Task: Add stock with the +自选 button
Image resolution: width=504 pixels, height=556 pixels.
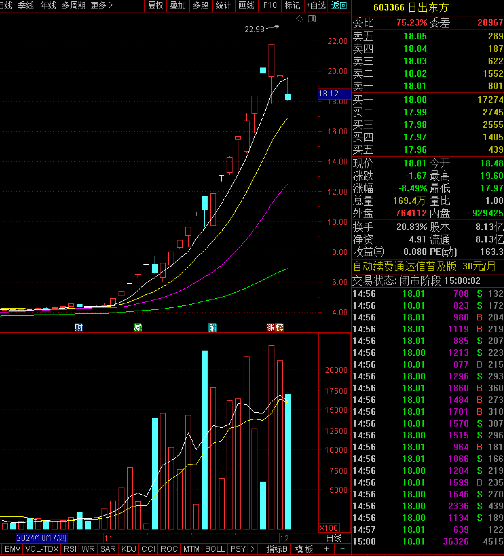Action: click(316, 6)
